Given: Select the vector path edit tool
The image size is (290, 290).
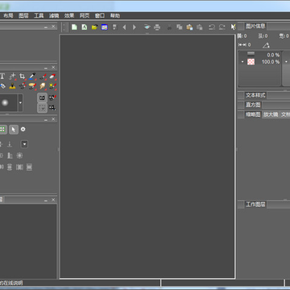Looking at the screenshot, I should point(12,77).
